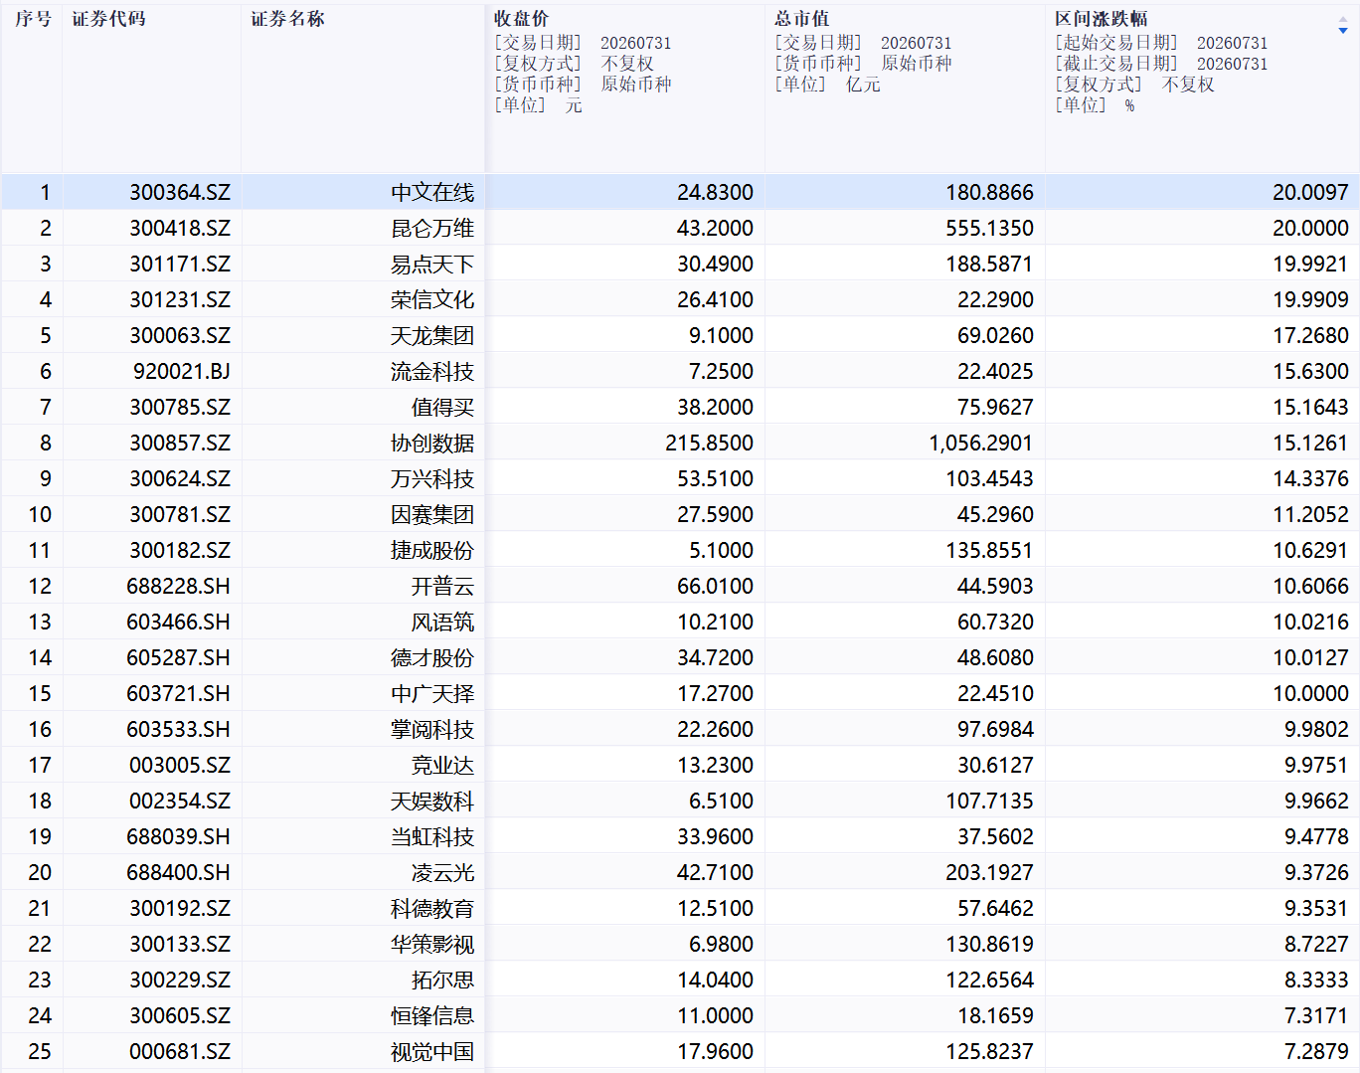Click the 天龙集团 name cell
The image size is (1360, 1073).
pyautogui.click(x=432, y=335)
